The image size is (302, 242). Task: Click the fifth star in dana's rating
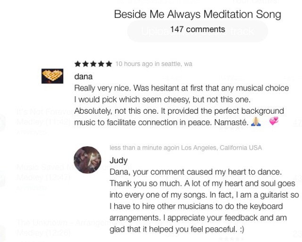[109, 64]
